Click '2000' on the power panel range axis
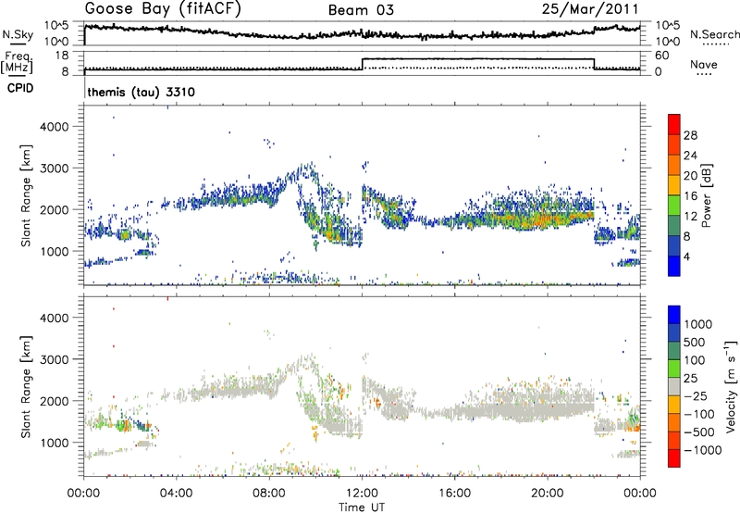 click(55, 209)
